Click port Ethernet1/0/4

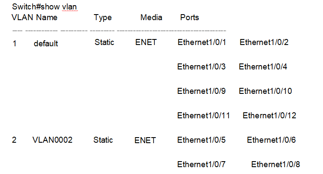[263, 66]
